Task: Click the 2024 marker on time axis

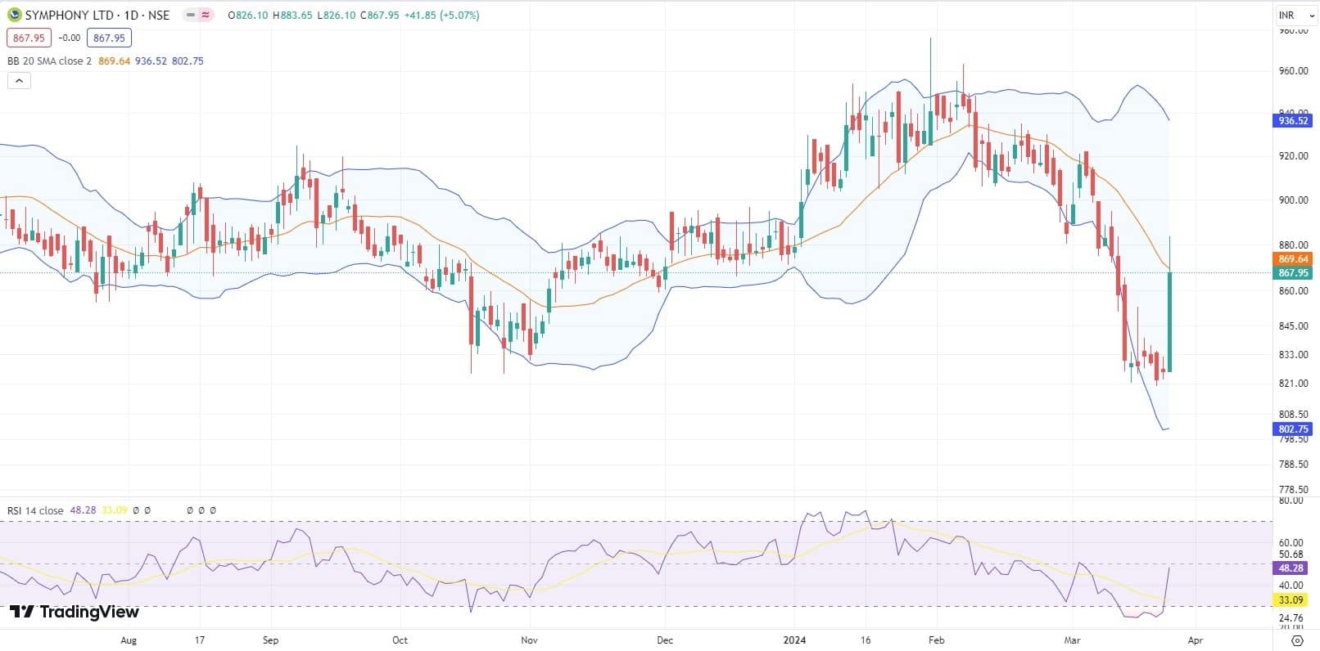Action: click(x=794, y=640)
